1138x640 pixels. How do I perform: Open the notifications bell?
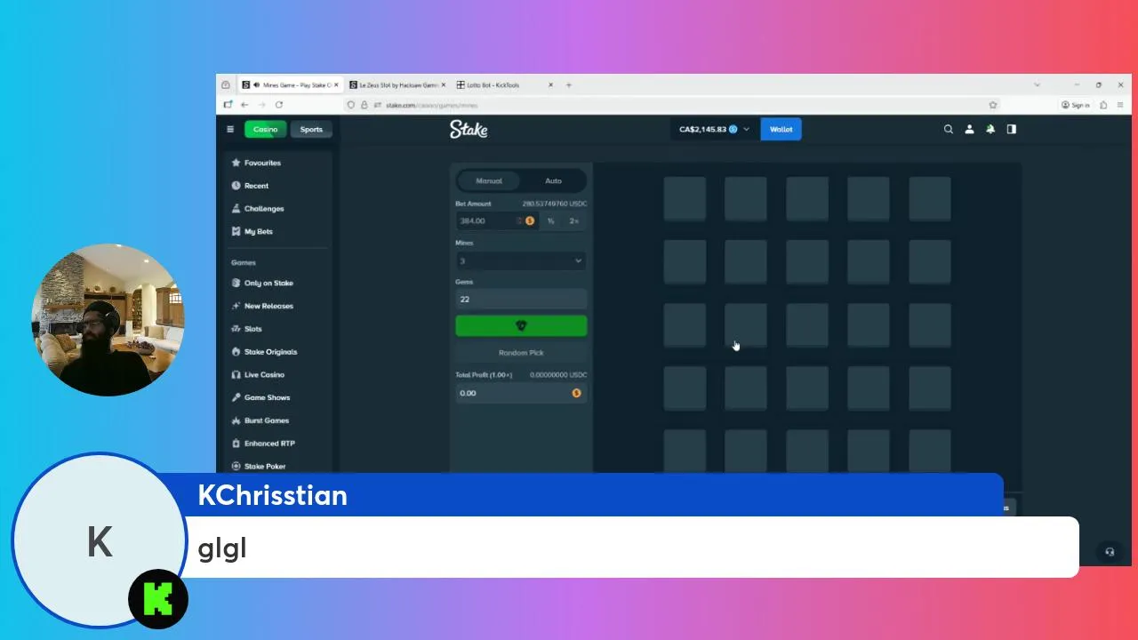tap(990, 129)
